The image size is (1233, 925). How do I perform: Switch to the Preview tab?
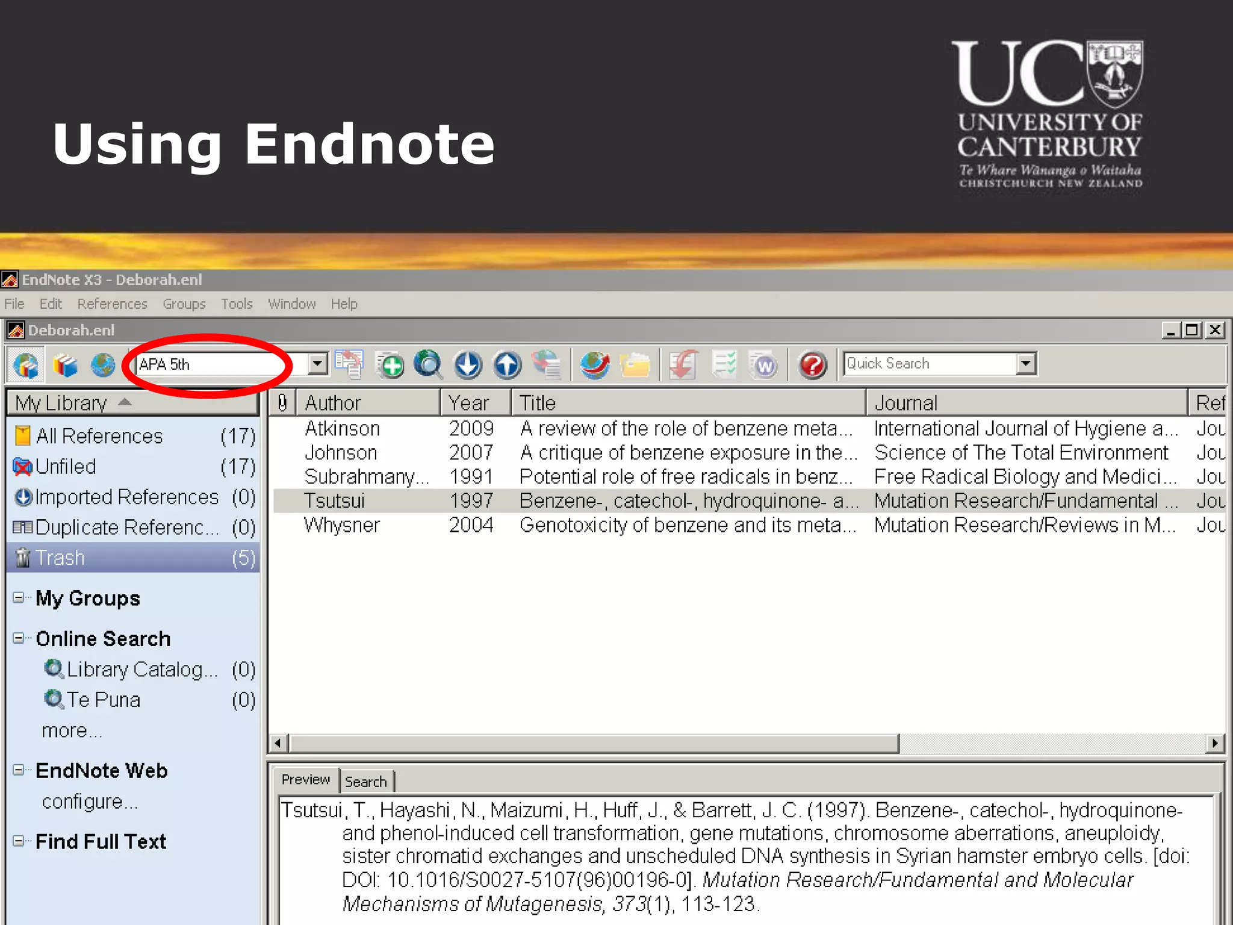306,780
